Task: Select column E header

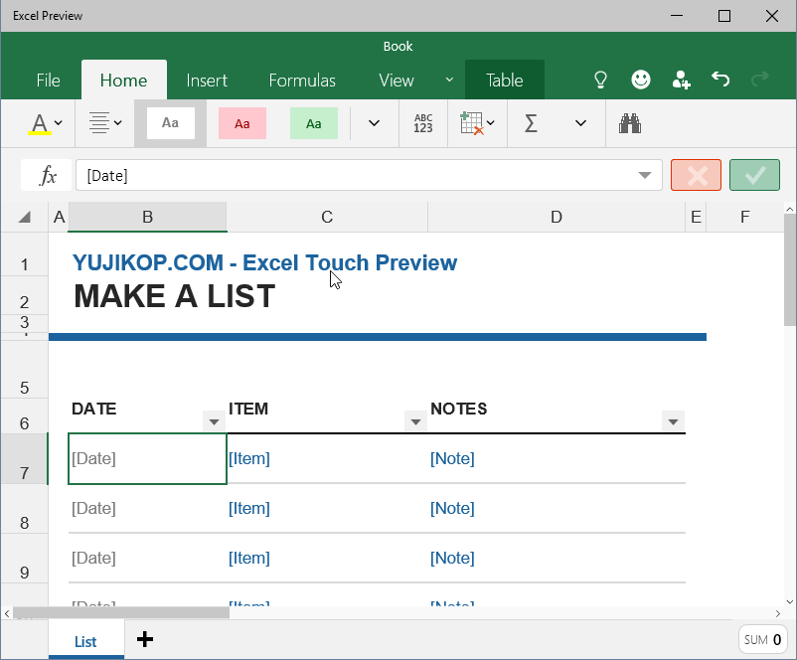Action: (696, 217)
